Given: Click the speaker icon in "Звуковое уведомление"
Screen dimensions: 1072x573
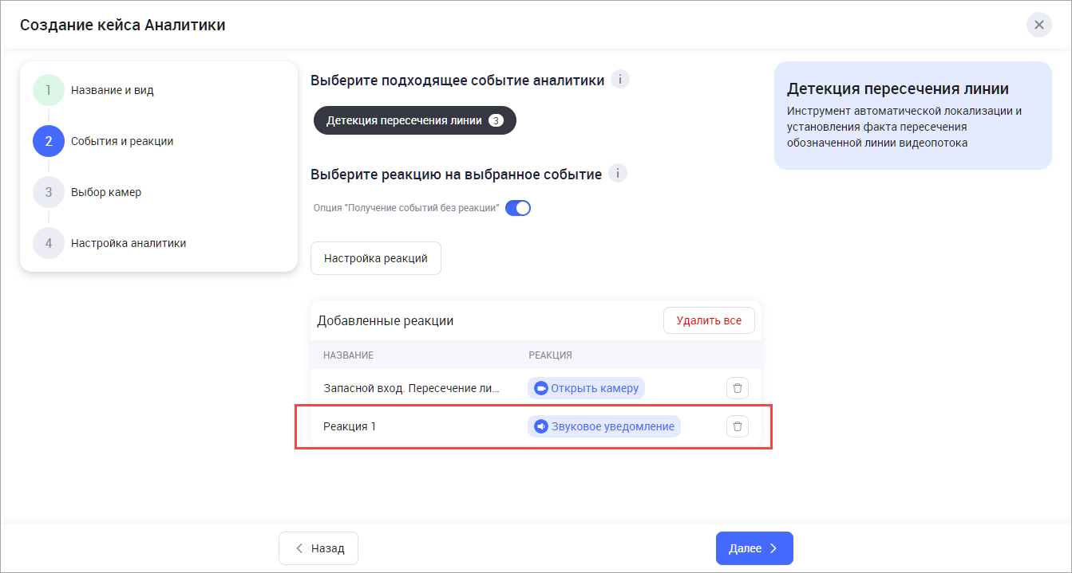Looking at the screenshot, I should click(x=540, y=426).
